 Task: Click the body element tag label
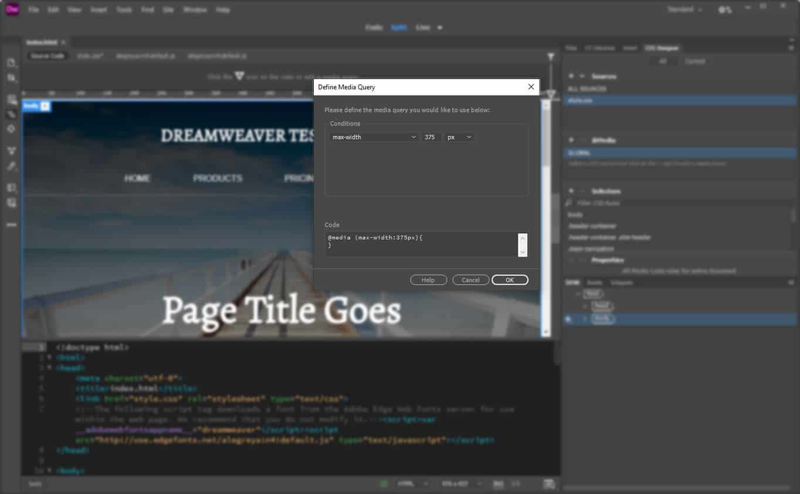[30, 106]
